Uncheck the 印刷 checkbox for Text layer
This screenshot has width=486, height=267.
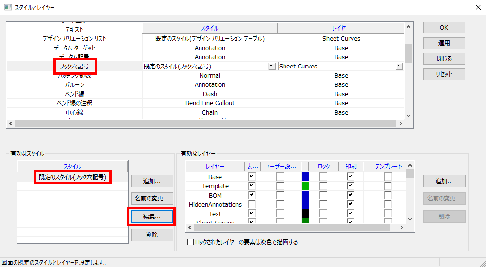tap(350, 214)
